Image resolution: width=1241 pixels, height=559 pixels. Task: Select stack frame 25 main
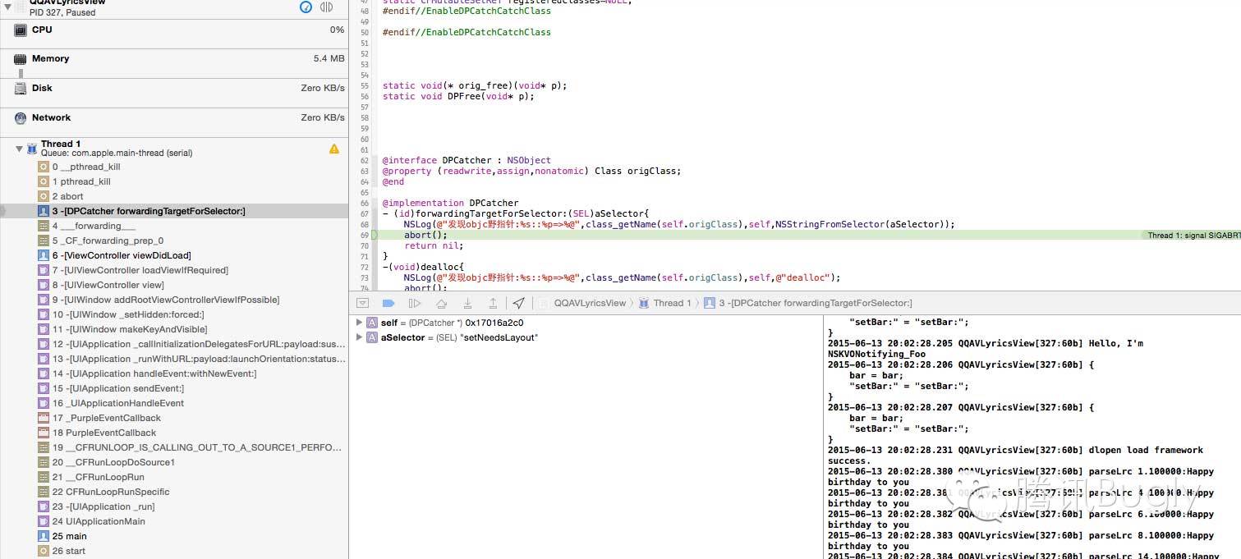click(76, 536)
